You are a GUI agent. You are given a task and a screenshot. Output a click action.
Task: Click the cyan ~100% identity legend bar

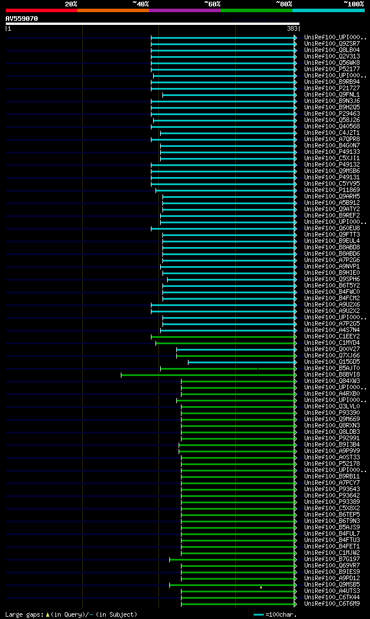coord(328,10)
